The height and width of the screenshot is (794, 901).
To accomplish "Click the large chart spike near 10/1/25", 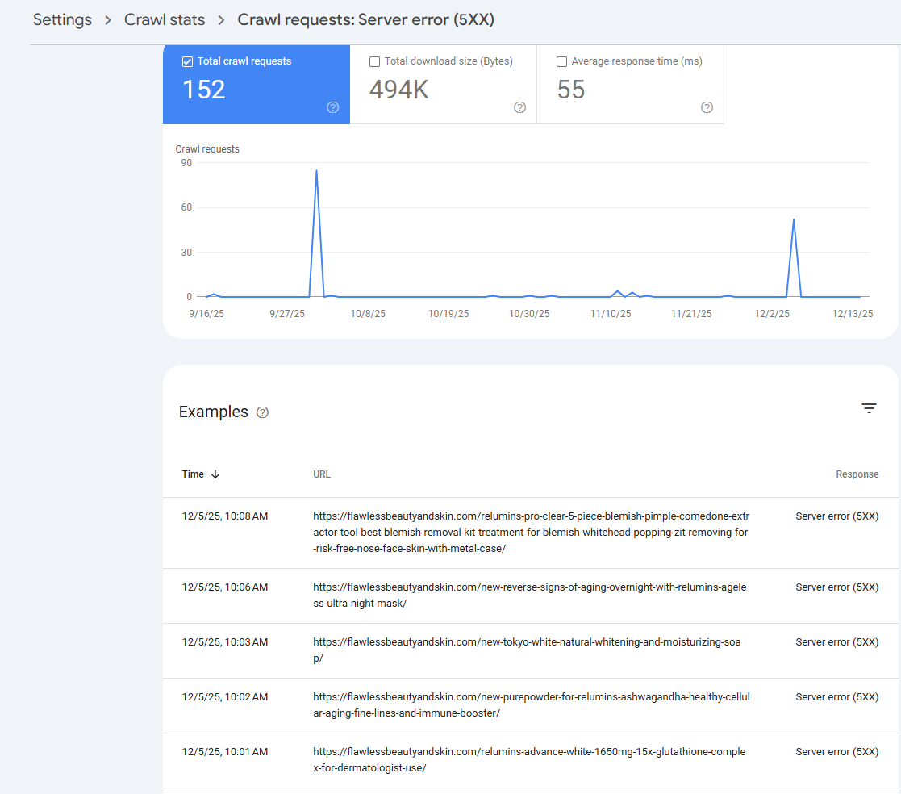I will click(317, 171).
